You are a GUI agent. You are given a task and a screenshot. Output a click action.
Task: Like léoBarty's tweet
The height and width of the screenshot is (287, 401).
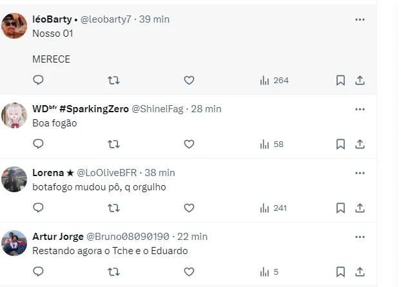click(189, 80)
